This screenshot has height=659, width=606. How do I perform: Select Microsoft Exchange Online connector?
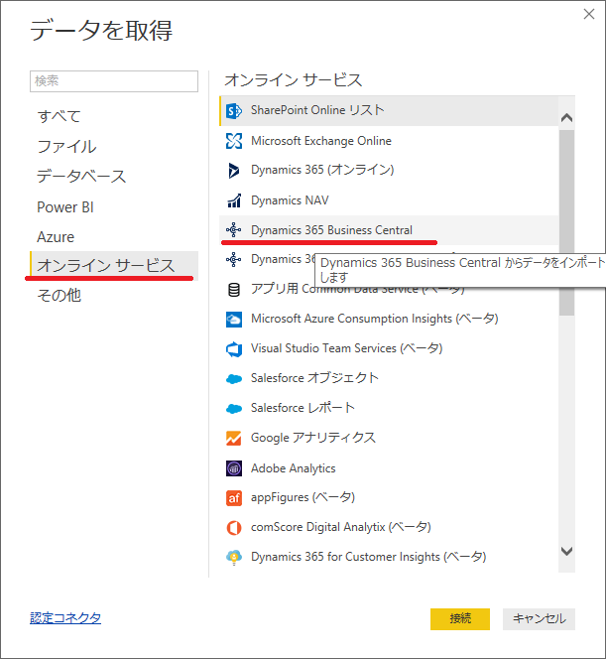coord(389,141)
